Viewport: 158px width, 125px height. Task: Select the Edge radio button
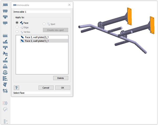coord(17,27)
